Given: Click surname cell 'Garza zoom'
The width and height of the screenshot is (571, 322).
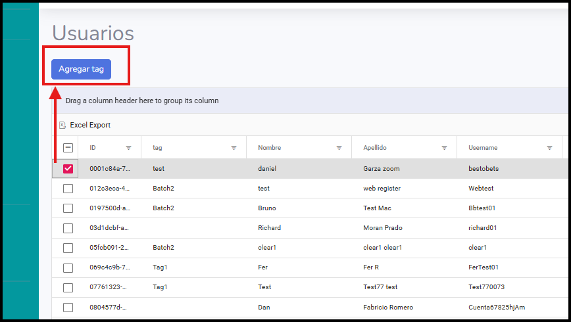Looking at the screenshot, I should click(x=382, y=169).
